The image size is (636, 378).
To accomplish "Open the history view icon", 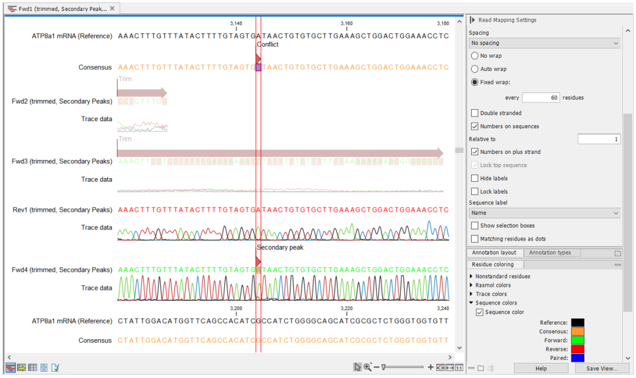I will 44,367.
